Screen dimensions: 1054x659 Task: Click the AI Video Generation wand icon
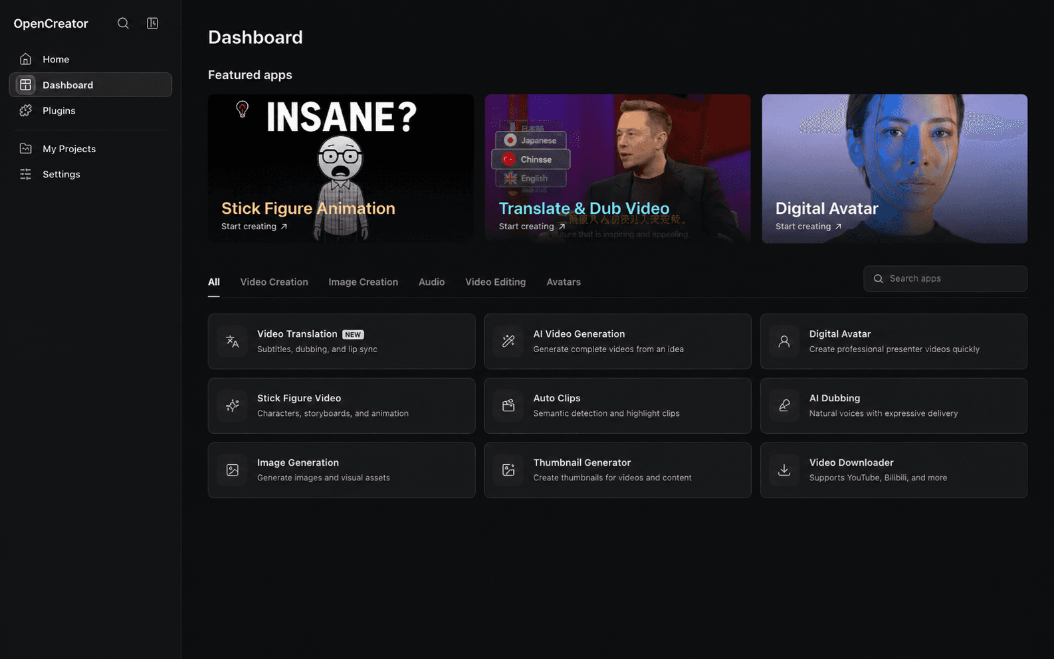(x=508, y=341)
